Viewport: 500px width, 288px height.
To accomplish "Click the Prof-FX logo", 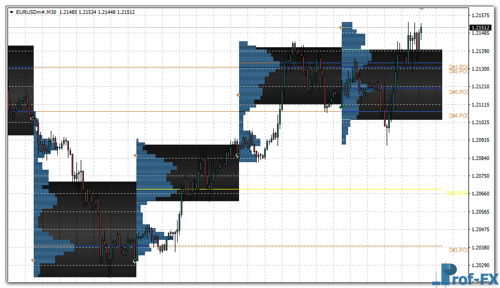I will pos(464,274).
